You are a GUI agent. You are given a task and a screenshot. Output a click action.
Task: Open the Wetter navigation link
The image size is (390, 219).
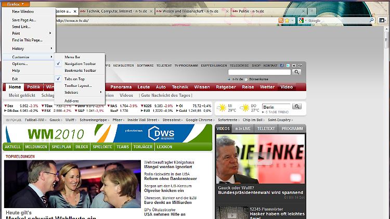tap(267, 87)
